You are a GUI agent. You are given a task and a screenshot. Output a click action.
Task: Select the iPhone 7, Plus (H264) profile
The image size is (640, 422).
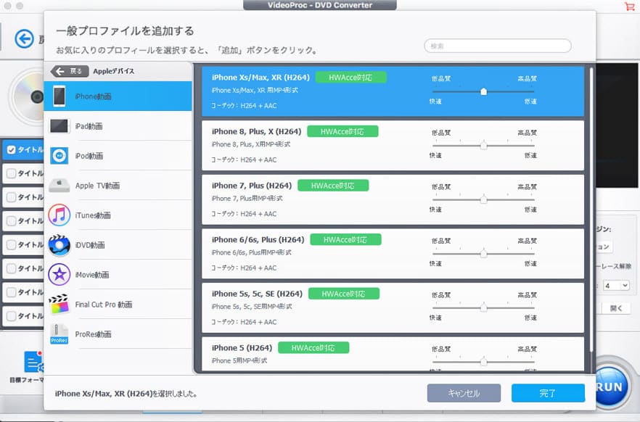coord(393,200)
